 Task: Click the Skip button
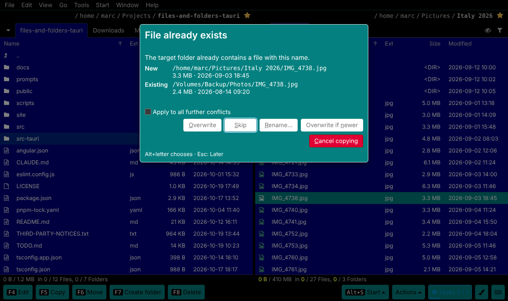point(241,125)
